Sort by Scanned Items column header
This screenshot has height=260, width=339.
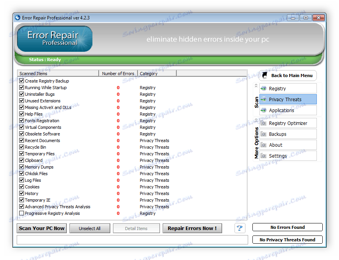pyautogui.click(x=58, y=74)
